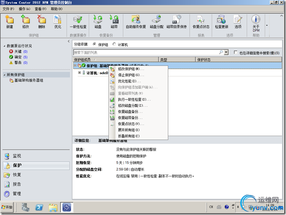Choose 执行一致性检查 from context menu

(x=138, y=100)
